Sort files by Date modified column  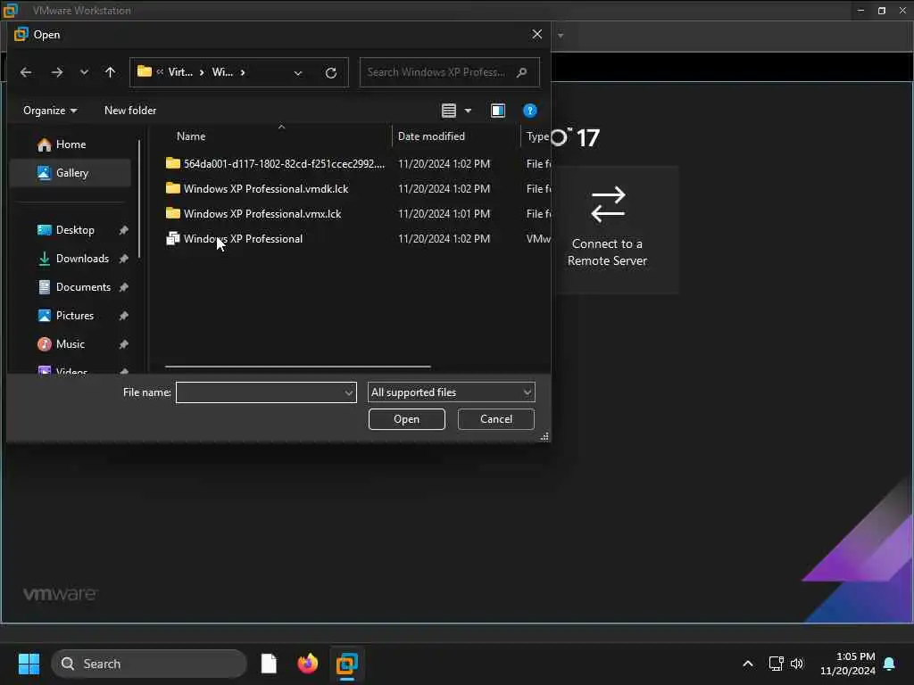[x=431, y=136]
